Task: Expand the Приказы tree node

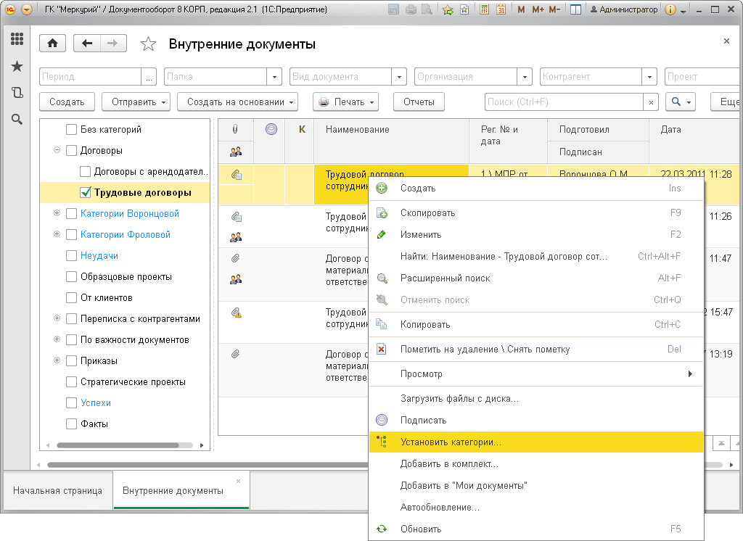Action: tap(57, 360)
